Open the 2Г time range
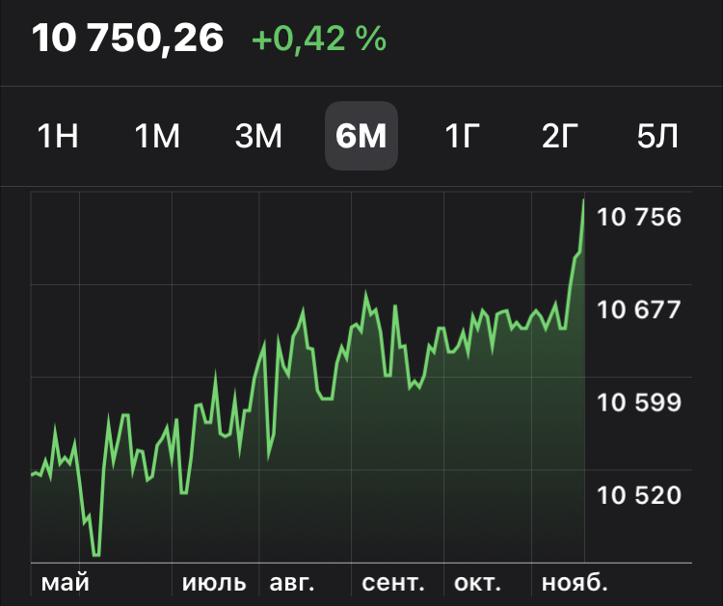723x606 pixels. point(559,137)
